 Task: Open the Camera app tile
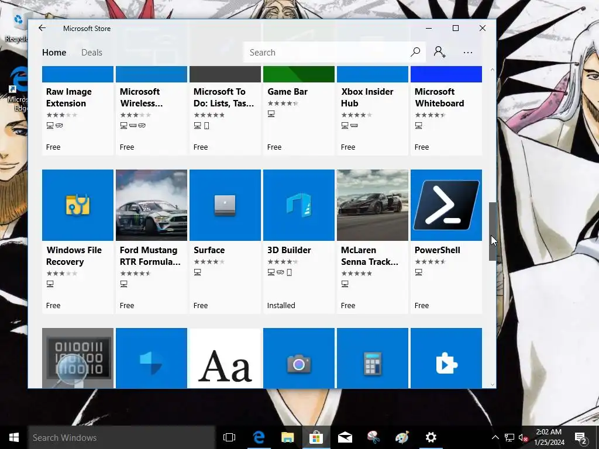tap(299, 358)
